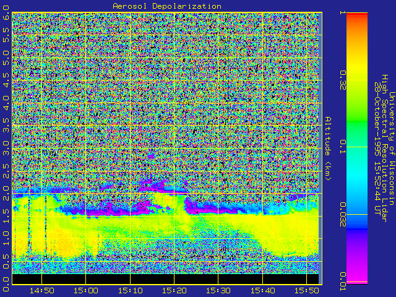Click the 2.0 altitude axis label

click(6, 194)
